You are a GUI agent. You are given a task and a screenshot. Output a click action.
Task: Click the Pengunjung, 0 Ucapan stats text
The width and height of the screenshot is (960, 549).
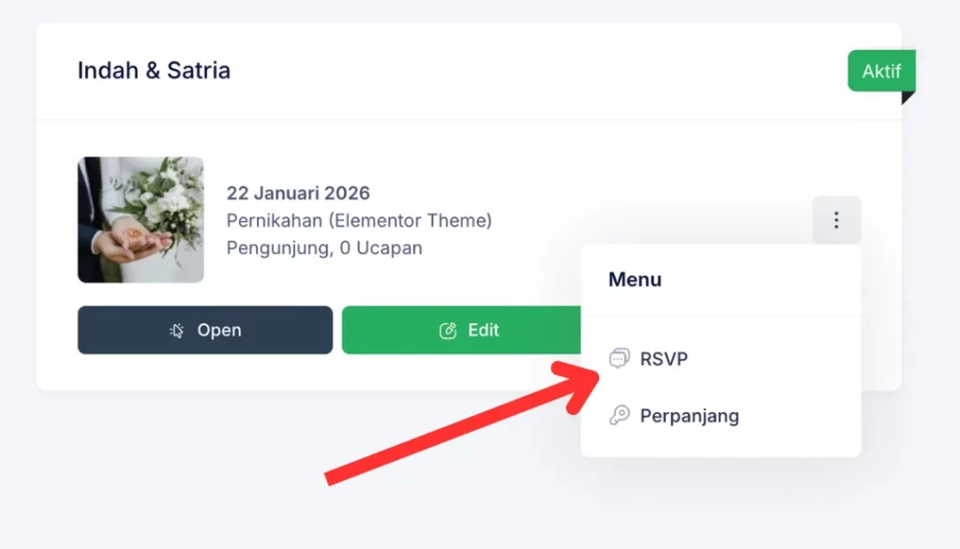tap(324, 248)
